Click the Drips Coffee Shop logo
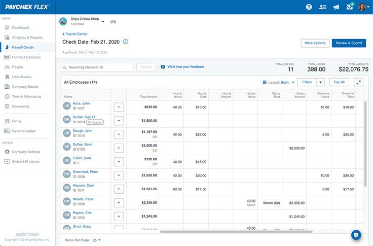Screen dimensions: 373x246 [63, 21]
